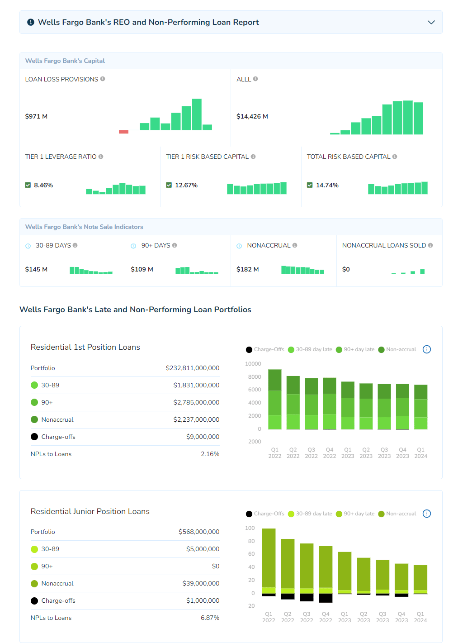Open the Loan Loss Provisions info tooltip
This screenshot has width=458, height=643.
(103, 79)
